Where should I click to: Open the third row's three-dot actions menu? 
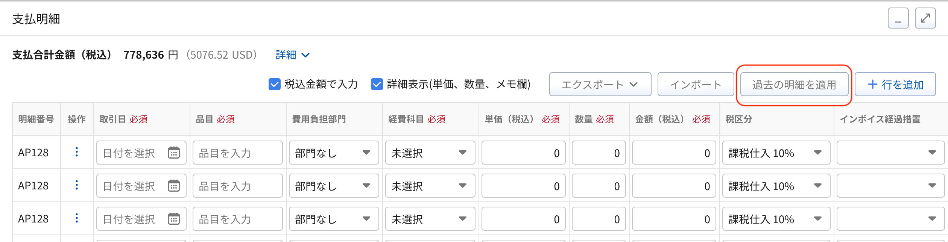[x=77, y=218]
